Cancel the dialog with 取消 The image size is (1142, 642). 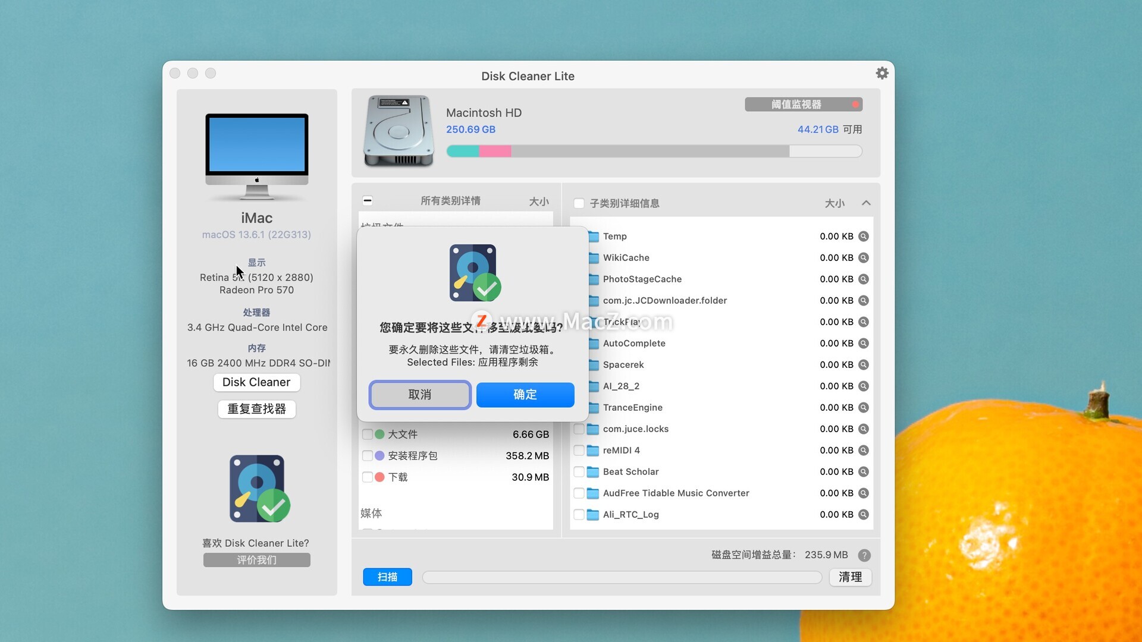[x=420, y=395]
